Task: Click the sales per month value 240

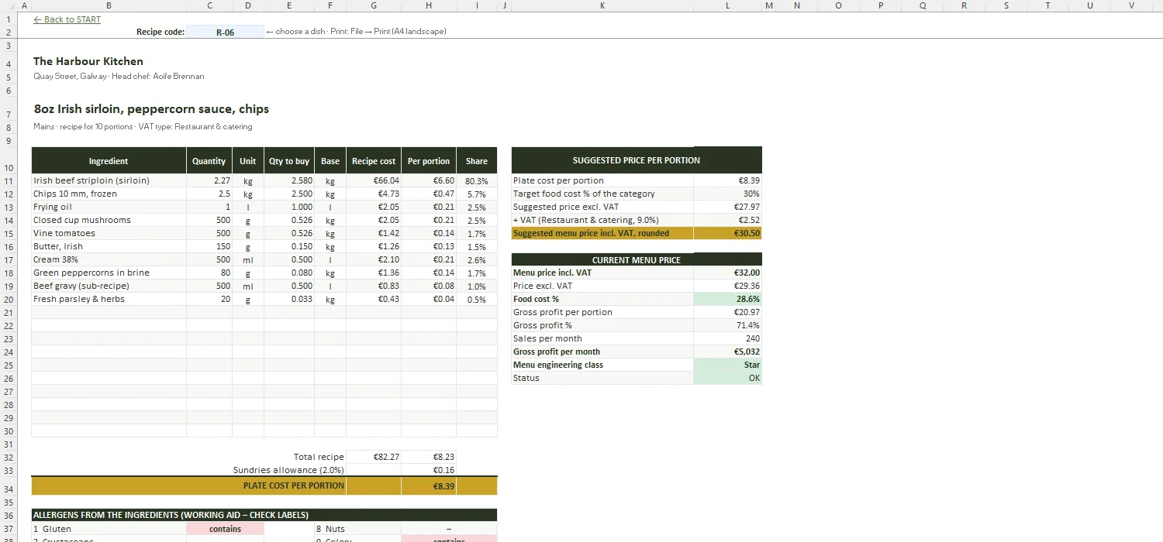Action: (x=728, y=338)
